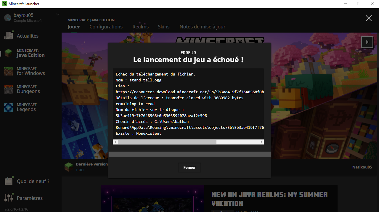The height and width of the screenshot is (212, 379).
Task: Close the launcher panel with the large X
Action: coord(369,18)
